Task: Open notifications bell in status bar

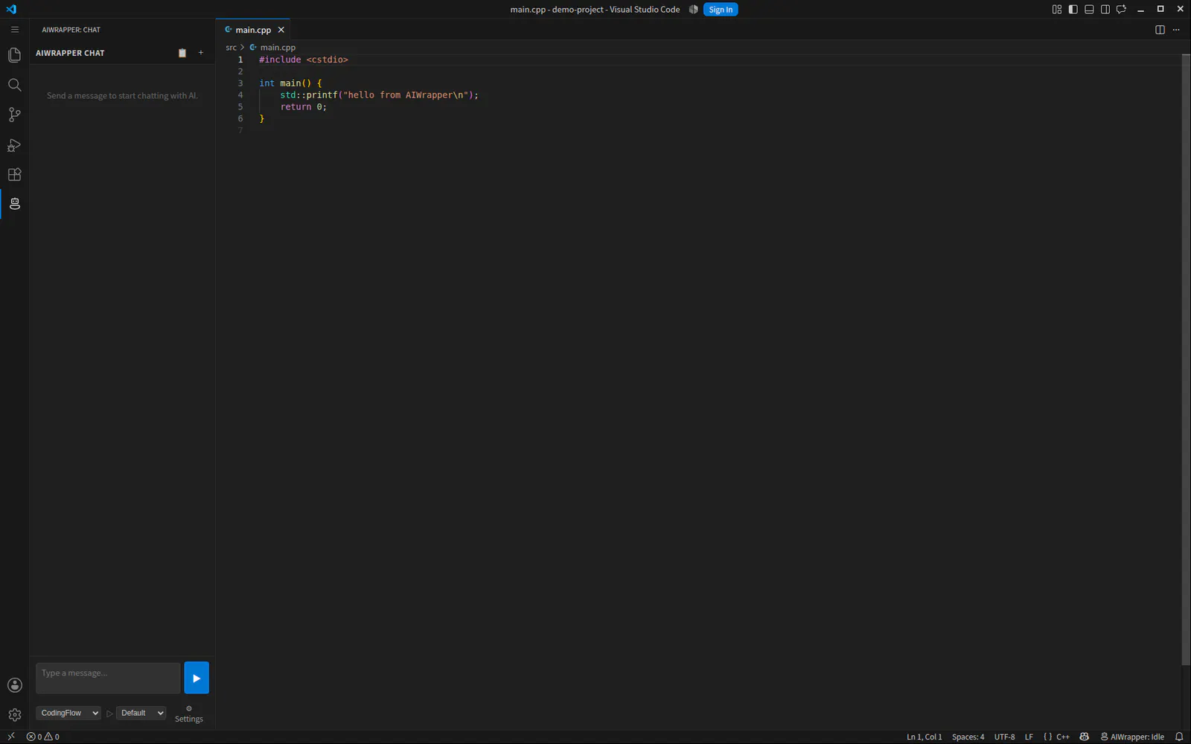Action: click(x=1179, y=737)
